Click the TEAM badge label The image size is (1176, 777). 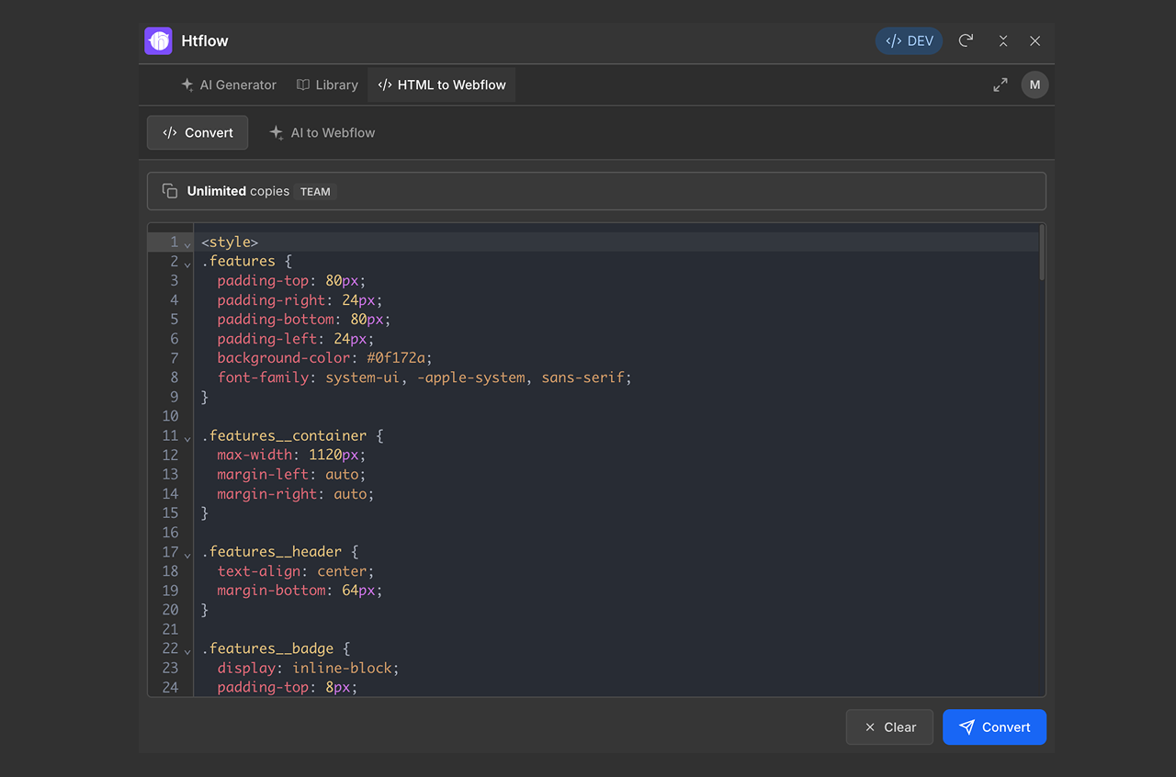[x=315, y=191]
